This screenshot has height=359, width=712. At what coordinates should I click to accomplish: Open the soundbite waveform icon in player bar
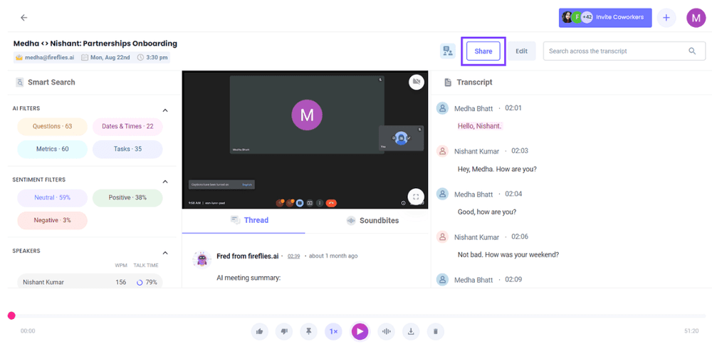click(386, 331)
